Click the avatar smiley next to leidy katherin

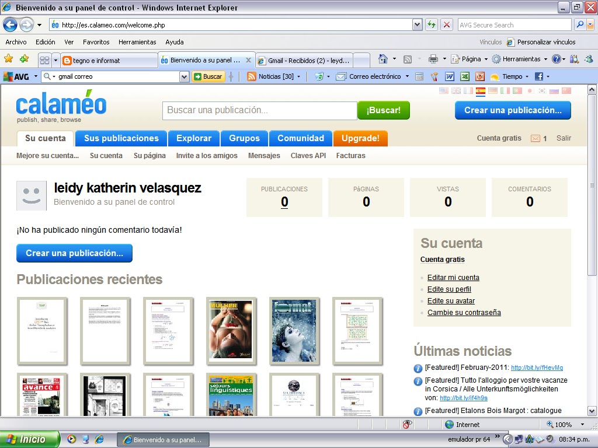coord(32,195)
